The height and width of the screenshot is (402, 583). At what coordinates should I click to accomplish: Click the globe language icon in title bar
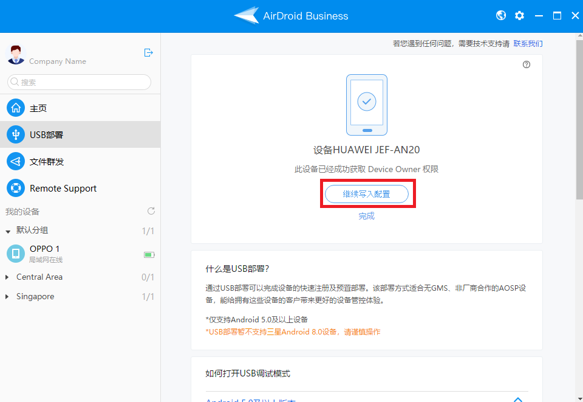pyautogui.click(x=501, y=15)
